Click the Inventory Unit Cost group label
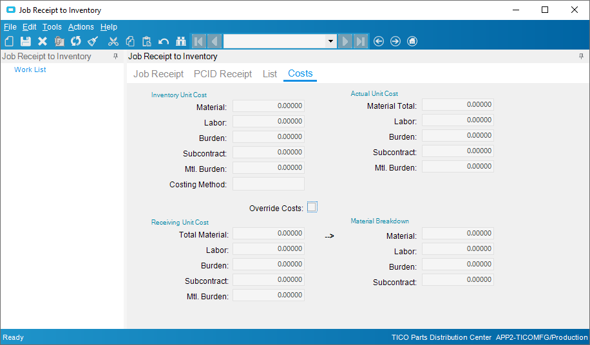 click(x=178, y=95)
